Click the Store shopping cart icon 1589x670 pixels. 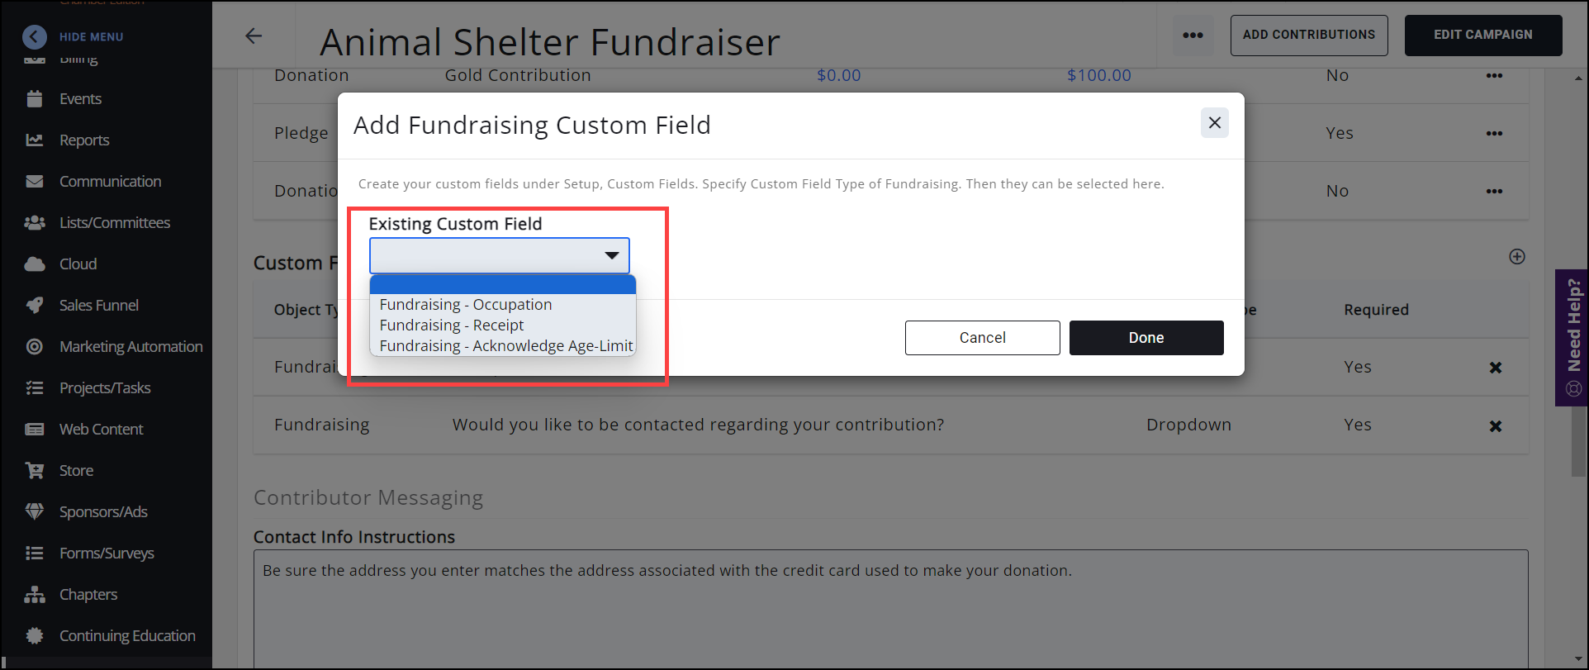35,471
